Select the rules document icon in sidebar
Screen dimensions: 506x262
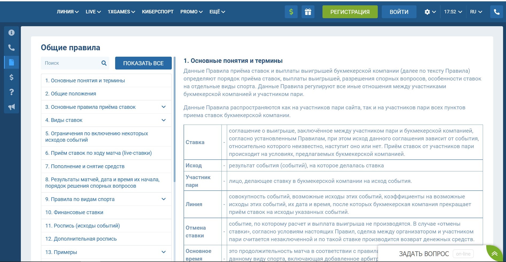pyautogui.click(x=11, y=62)
